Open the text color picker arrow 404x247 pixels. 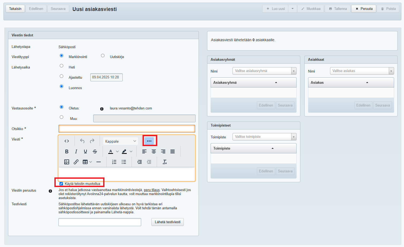(117, 151)
